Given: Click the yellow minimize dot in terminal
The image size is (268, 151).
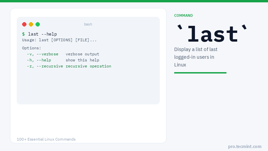Looking at the screenshot, I should point(31,24).
